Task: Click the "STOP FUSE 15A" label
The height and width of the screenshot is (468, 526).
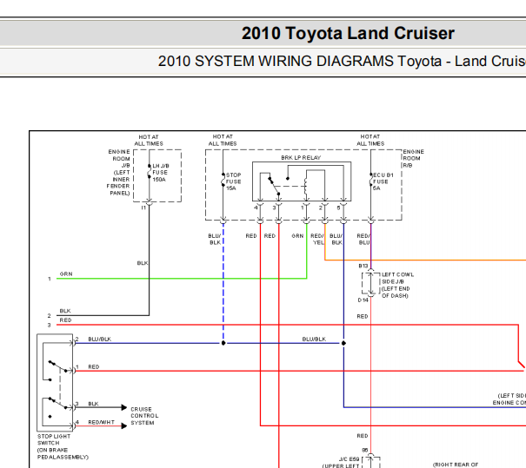Action: 234,181
